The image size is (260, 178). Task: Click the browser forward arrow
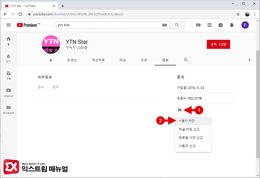(12, 14)
